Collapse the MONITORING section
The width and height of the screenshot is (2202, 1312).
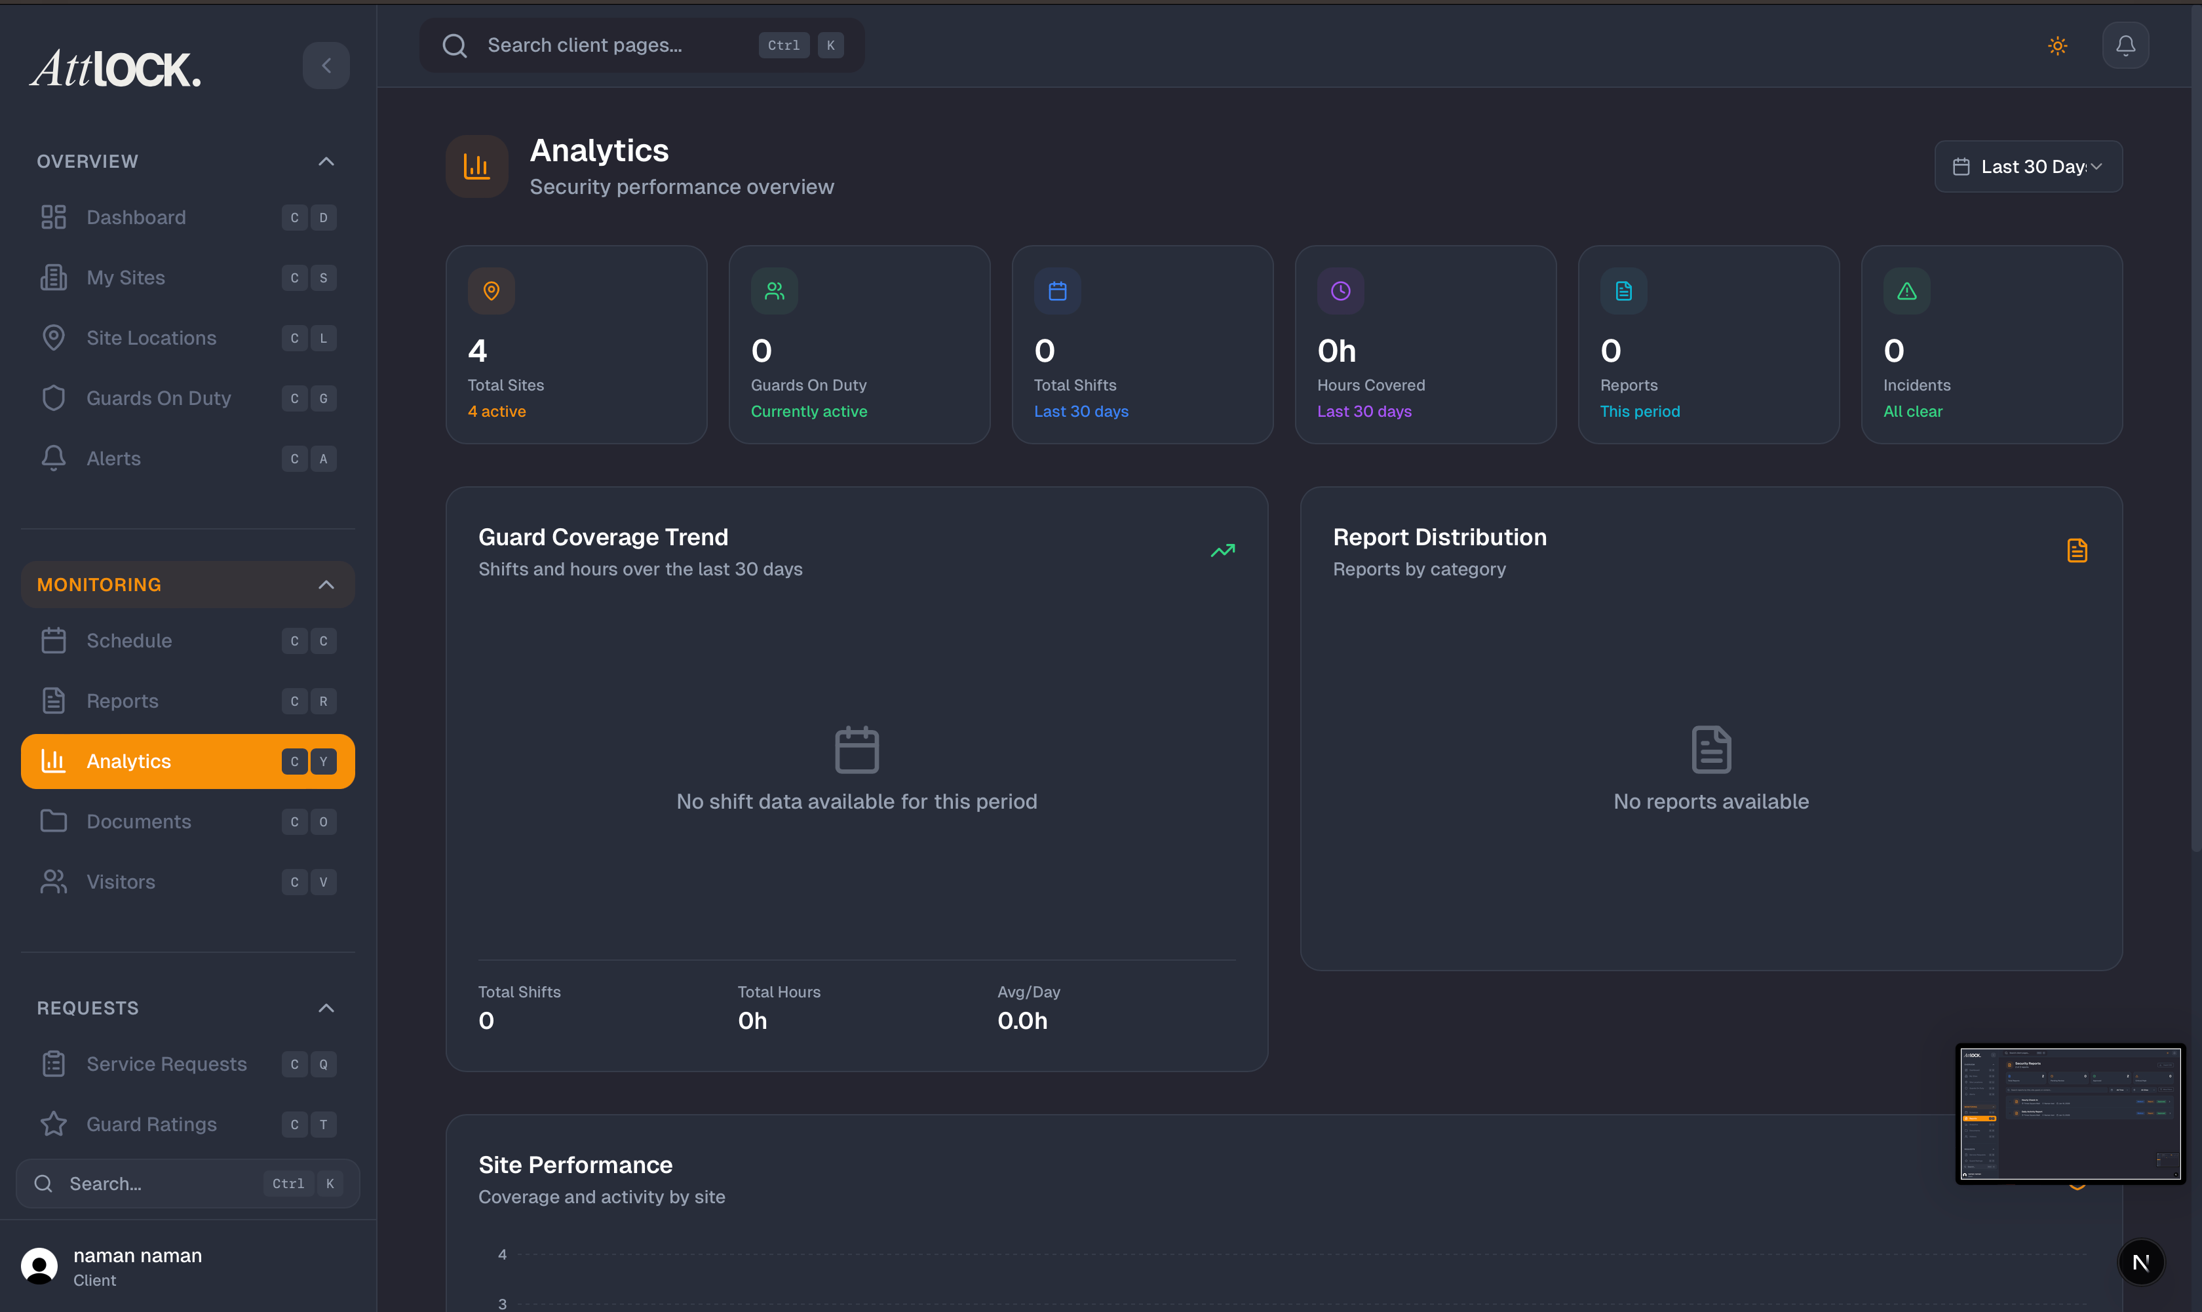[x=325, y=583]
